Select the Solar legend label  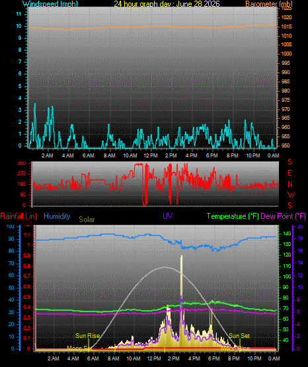pos(87,220)
